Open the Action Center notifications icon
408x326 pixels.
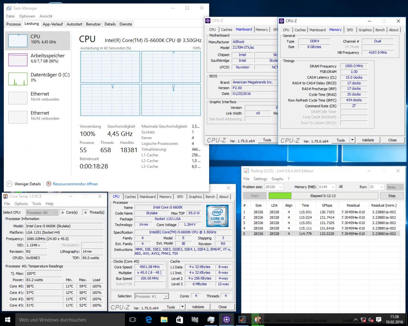pos(378,320)
